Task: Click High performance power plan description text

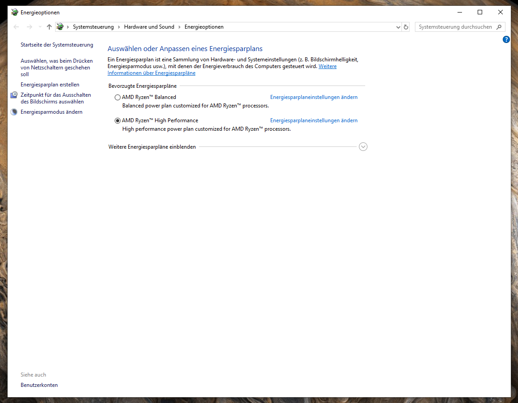Action: 207,129
